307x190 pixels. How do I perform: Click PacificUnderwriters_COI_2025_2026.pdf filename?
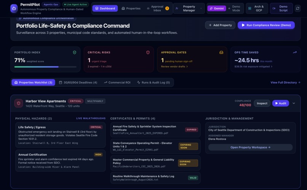click(139, 166)
